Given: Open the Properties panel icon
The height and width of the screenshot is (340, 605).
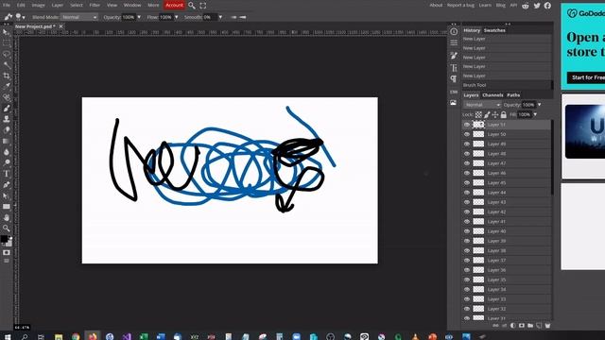Looking at the screenshot, I should [x=454, y=42].
